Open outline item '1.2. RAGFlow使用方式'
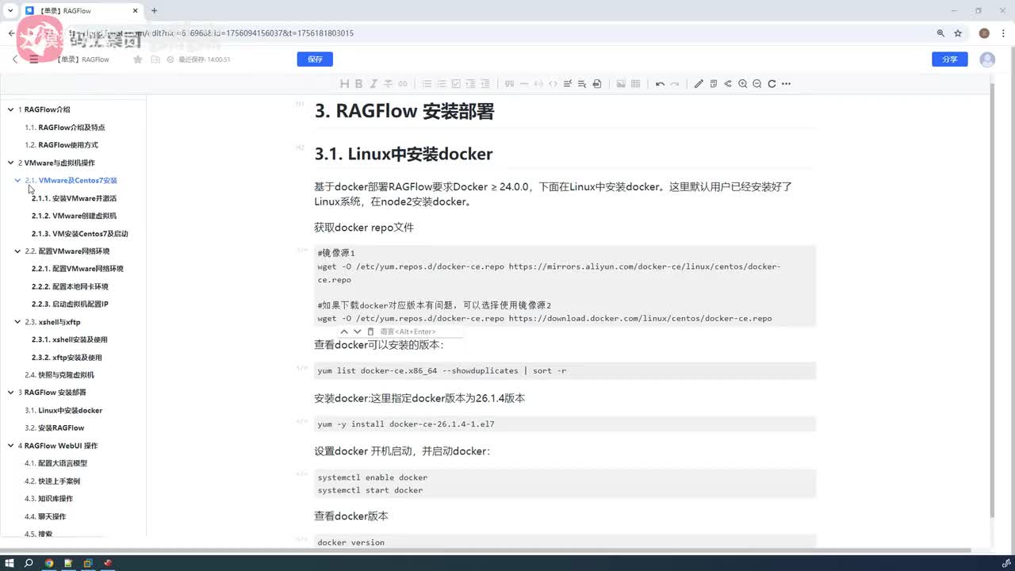 61,145
